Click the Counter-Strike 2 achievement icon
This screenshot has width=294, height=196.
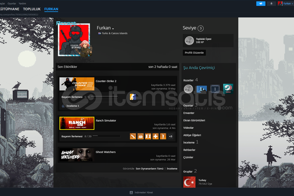tap(133, 97)
